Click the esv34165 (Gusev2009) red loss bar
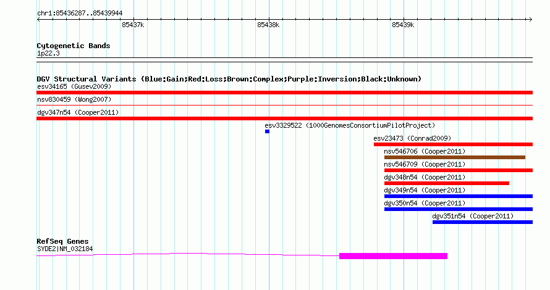Image resolution: width=550 pixels, height=290 pixels. coord(284,93)
